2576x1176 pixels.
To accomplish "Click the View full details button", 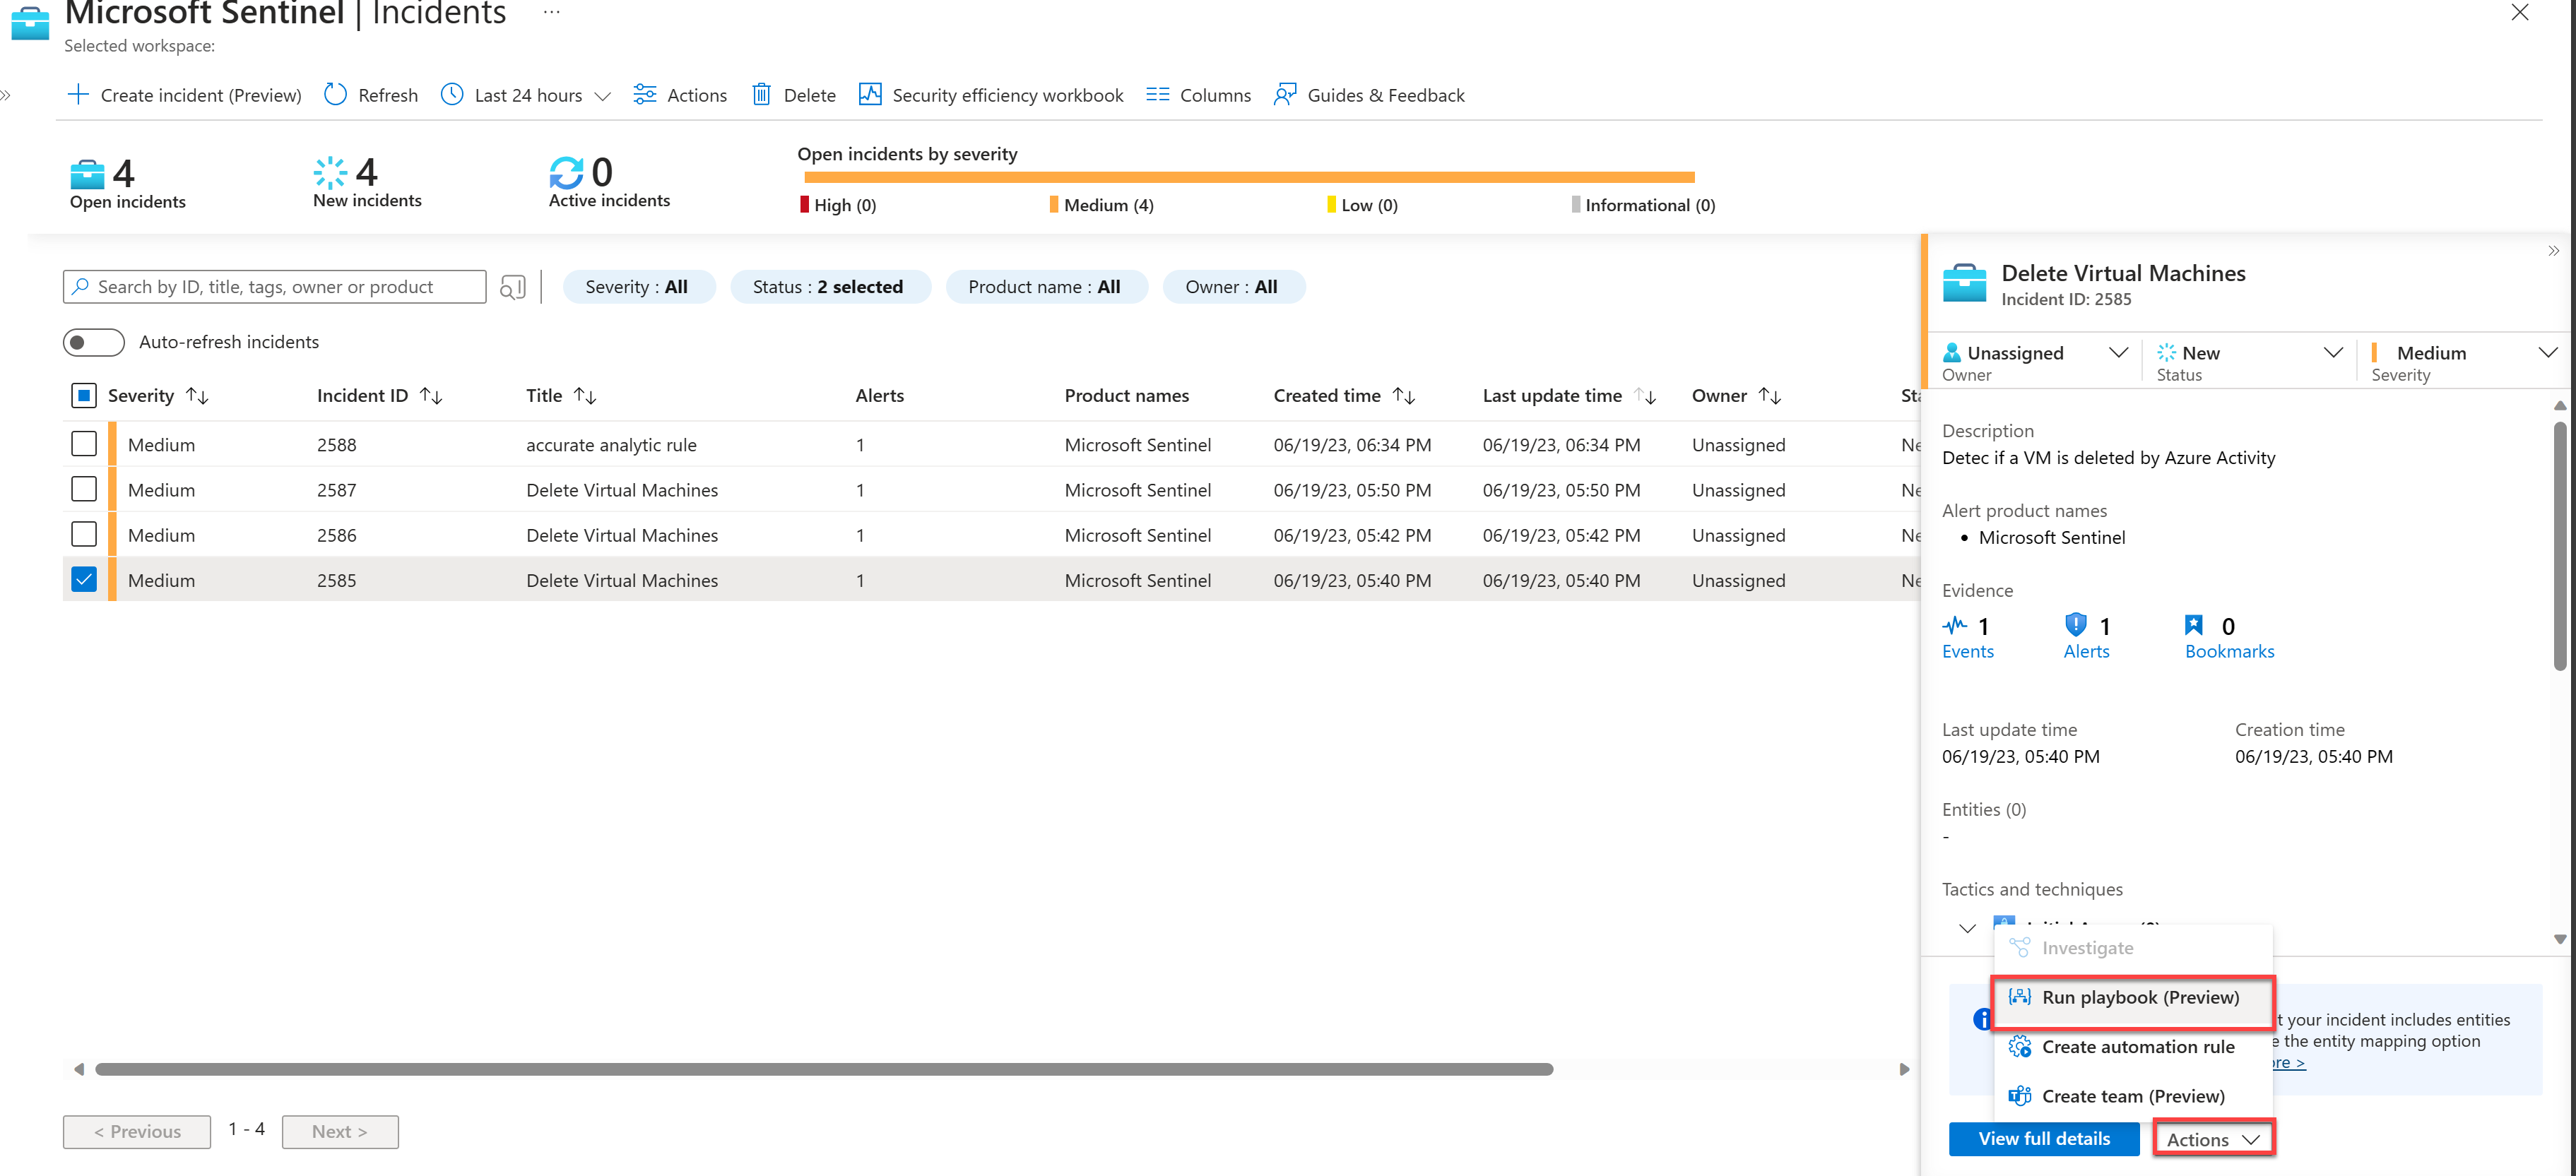I will click(2043, 1138).
